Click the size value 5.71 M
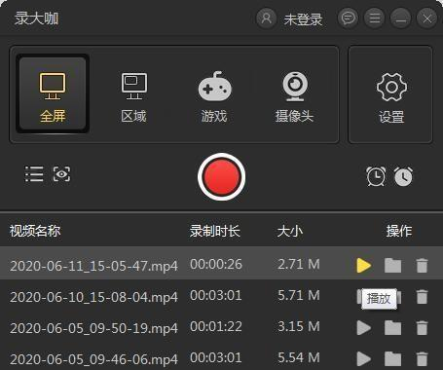This screenshot has height=370, width=443. tap(299, 295)
